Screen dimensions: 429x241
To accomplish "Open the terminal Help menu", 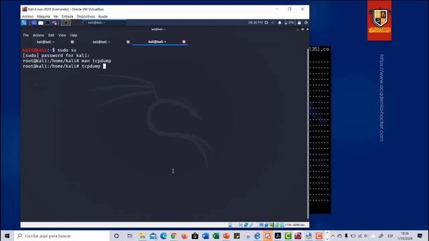I will (74, 35).
